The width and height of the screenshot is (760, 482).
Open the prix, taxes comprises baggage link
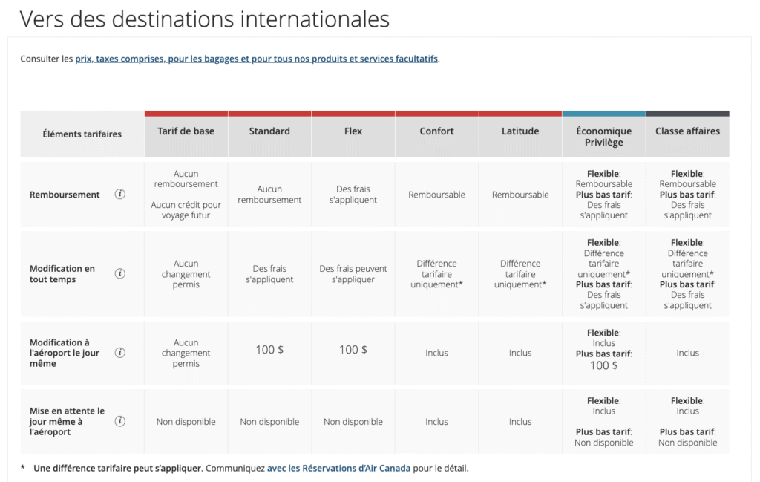click(257, 59)
